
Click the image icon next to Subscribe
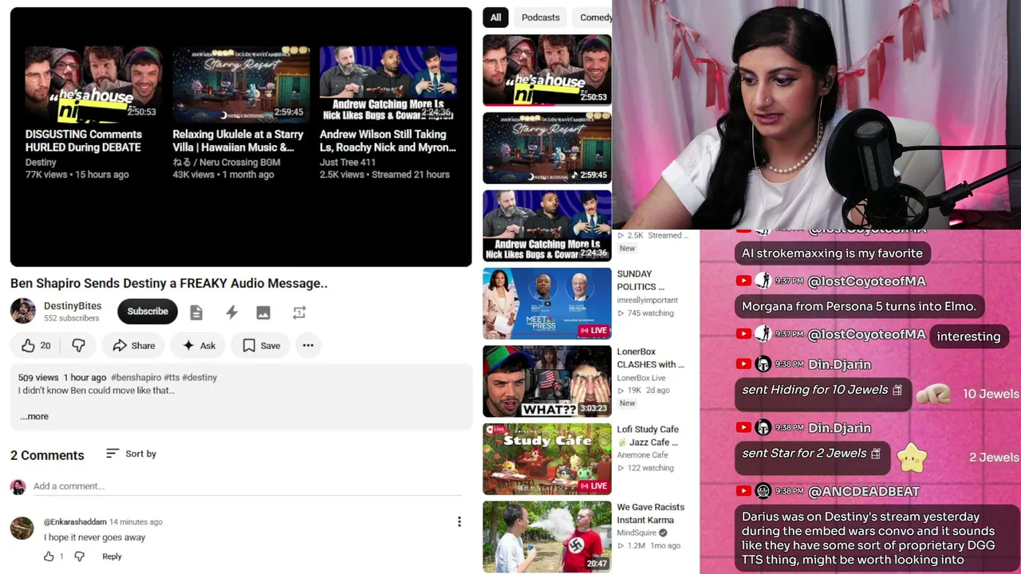263,313
